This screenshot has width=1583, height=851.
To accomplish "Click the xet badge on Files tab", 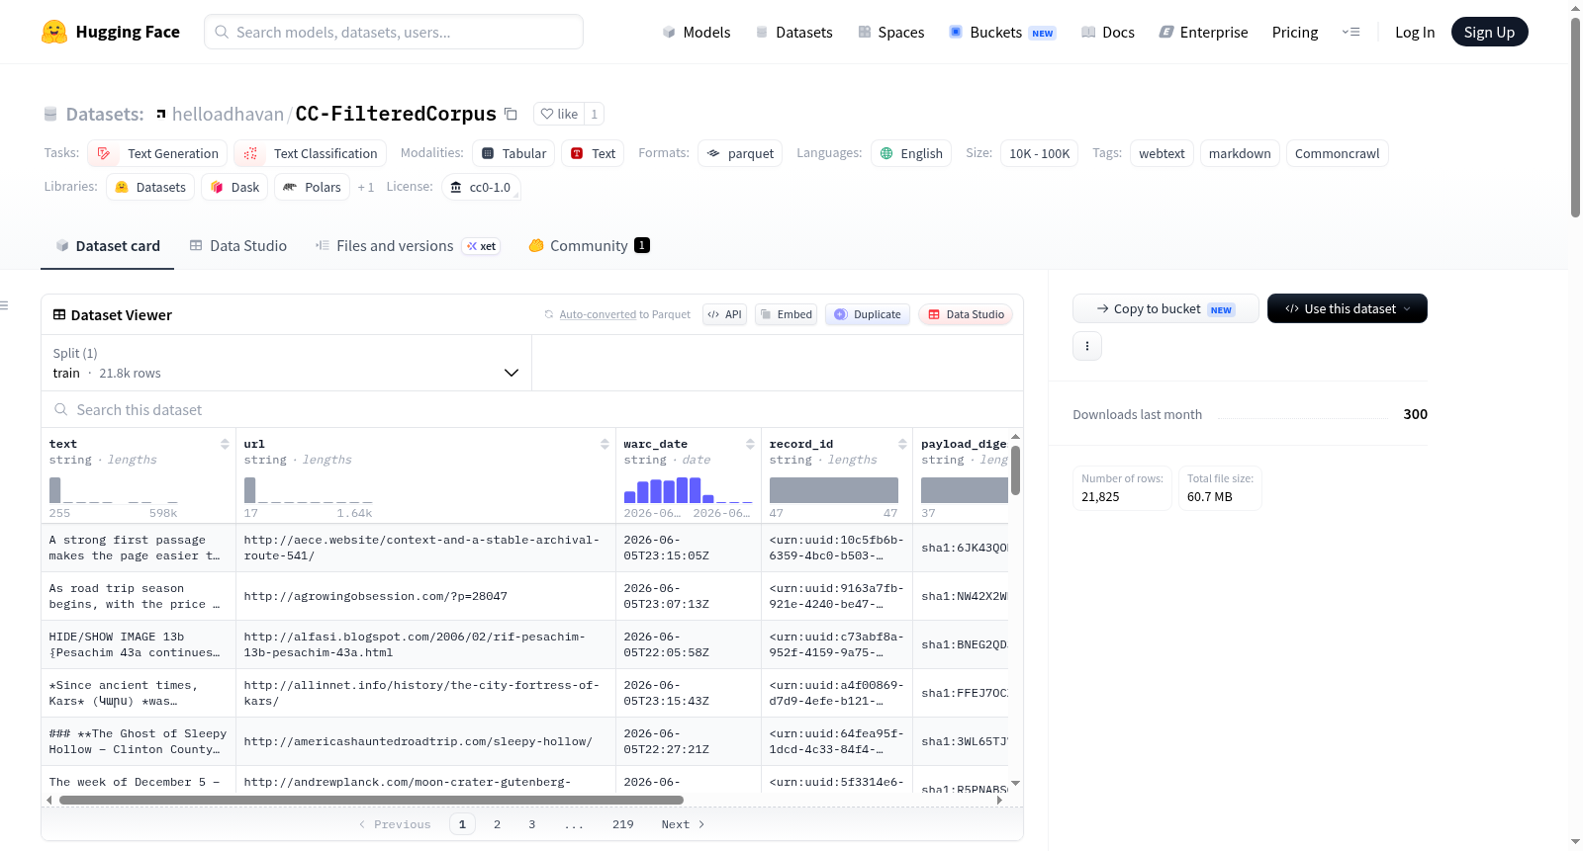I will [x=482, y=246].
